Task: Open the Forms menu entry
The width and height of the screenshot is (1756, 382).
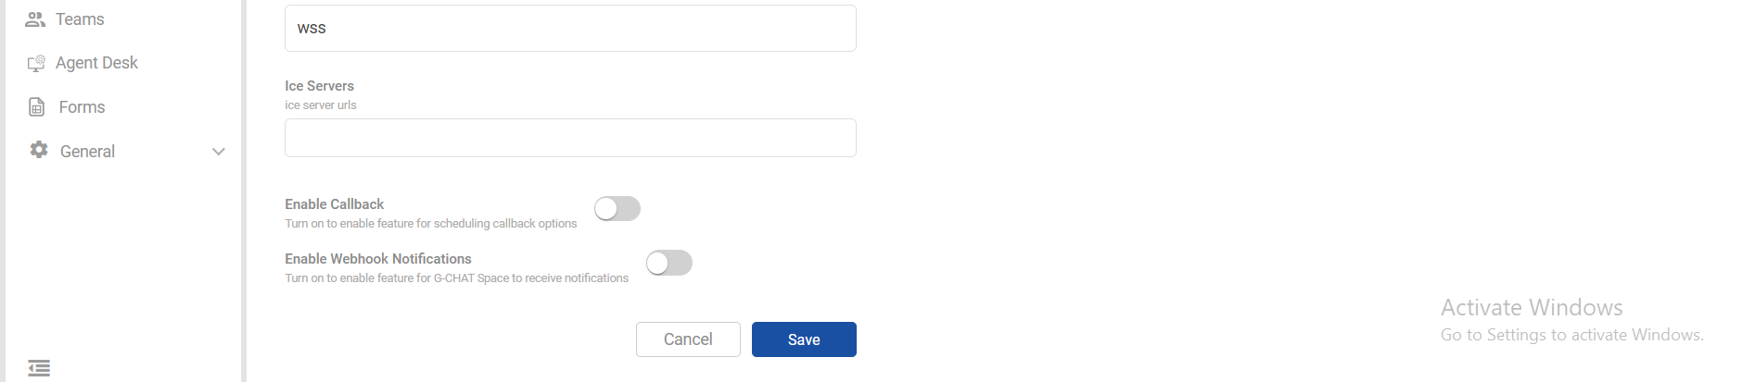Action: [82, 107]
